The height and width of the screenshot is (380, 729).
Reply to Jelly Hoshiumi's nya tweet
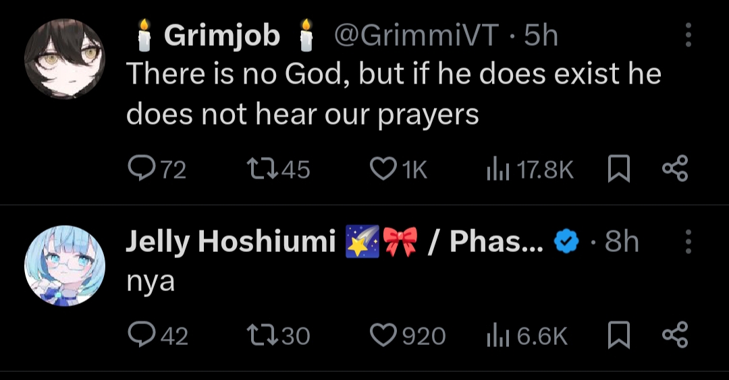tap(140, 335)
